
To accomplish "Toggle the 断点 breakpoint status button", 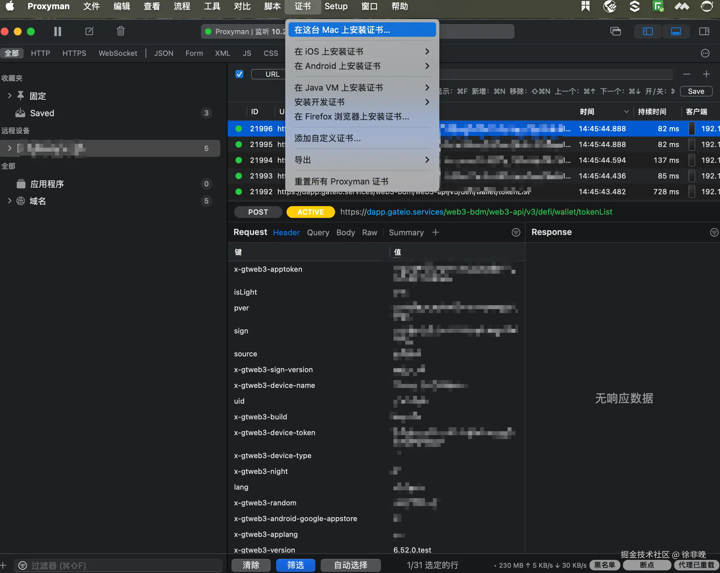I will pos(647,565).
